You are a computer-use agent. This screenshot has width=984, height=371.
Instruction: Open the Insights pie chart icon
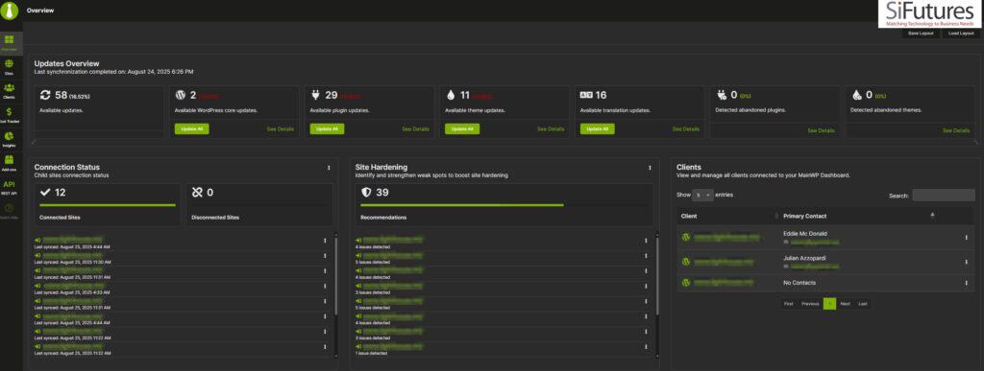coord(10,136)
